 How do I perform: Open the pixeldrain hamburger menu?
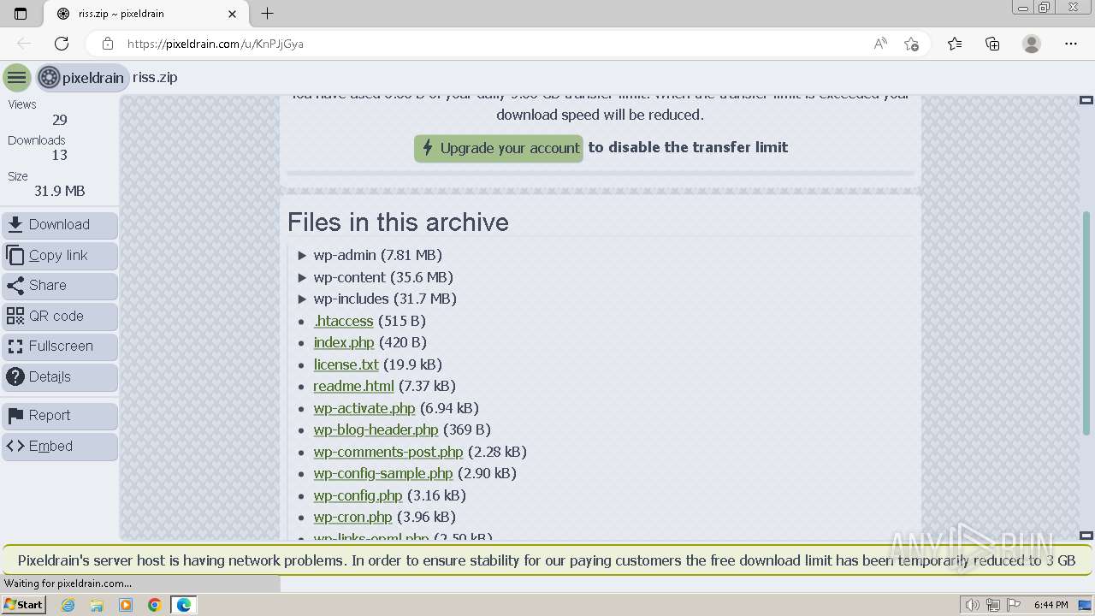[16, 78]
